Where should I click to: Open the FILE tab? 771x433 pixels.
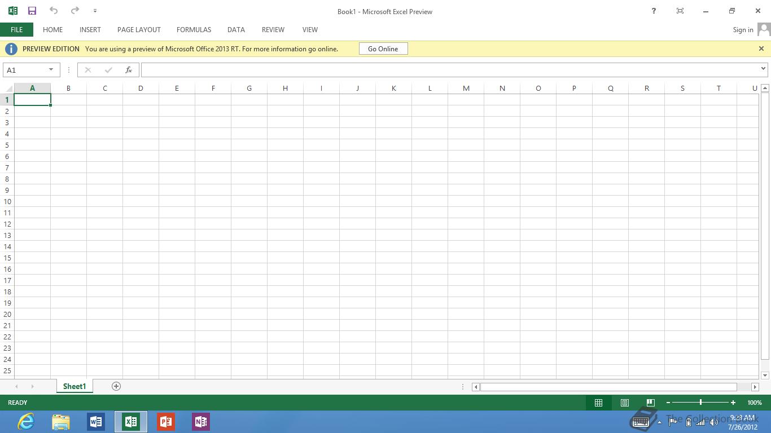pos(17,29)
